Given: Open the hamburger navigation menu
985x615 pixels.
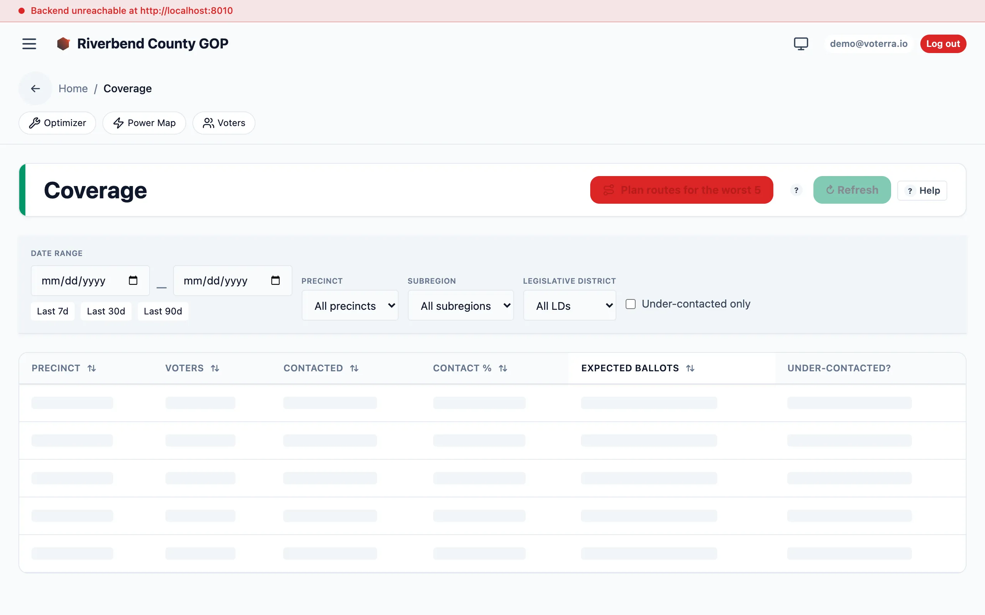Looking at the screenshot, I should point(29,43).
